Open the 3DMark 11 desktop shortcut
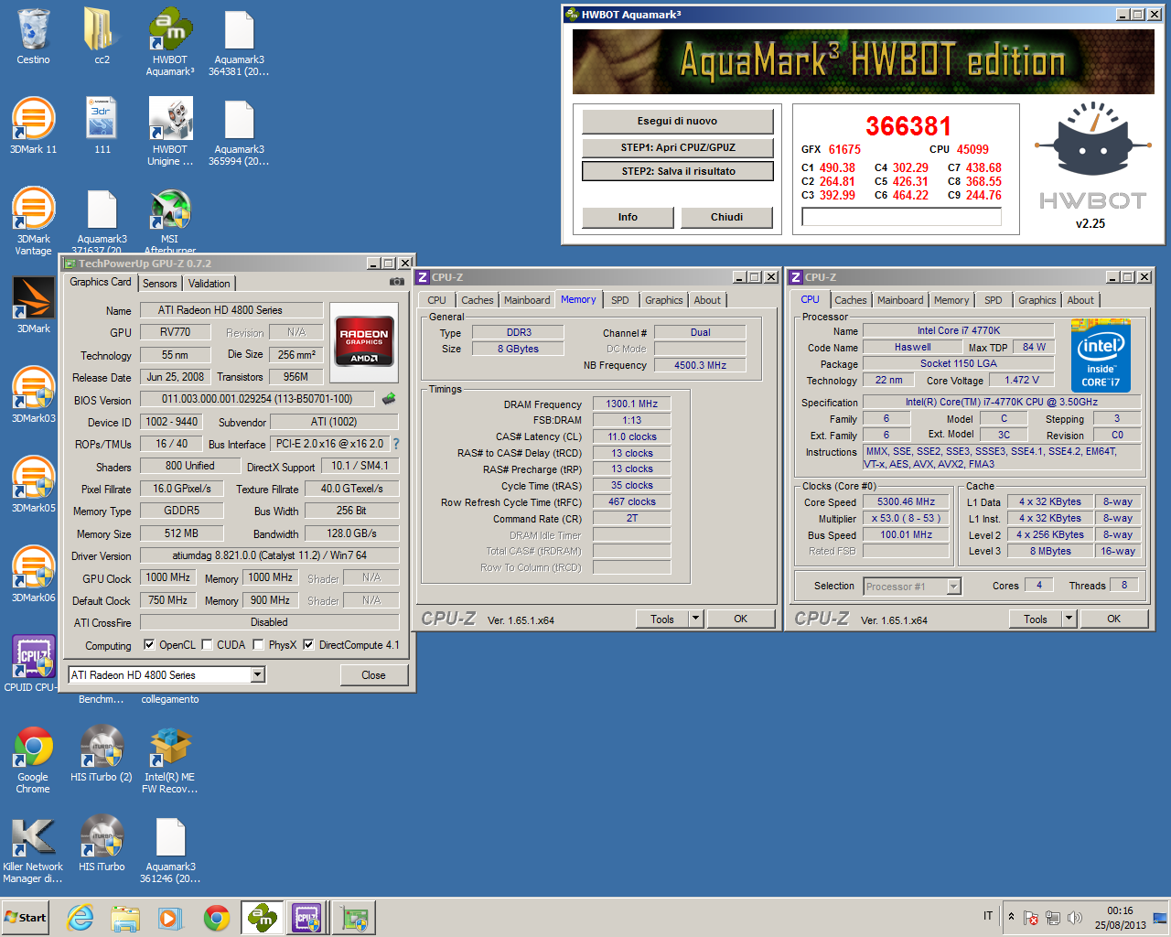Viewport: 1171px width, 937px height. [33, 126]
